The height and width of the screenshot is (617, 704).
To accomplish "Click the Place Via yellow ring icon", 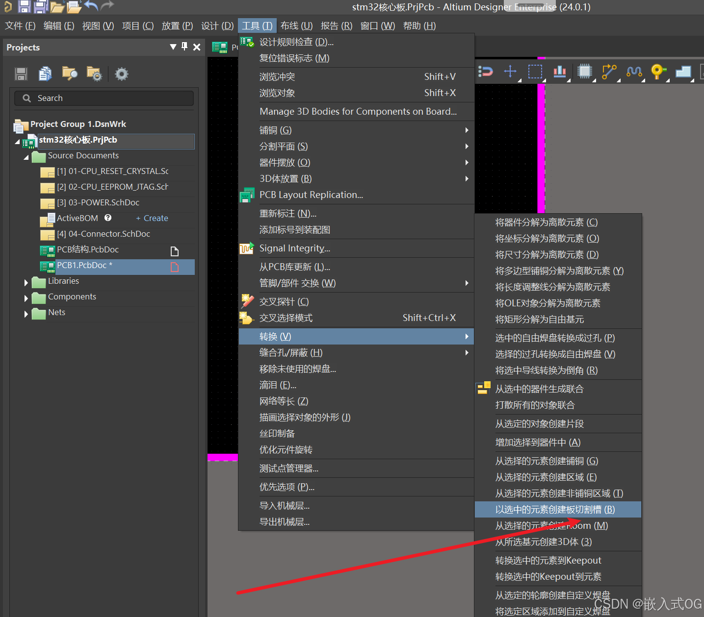I will [x=657, y=72].
